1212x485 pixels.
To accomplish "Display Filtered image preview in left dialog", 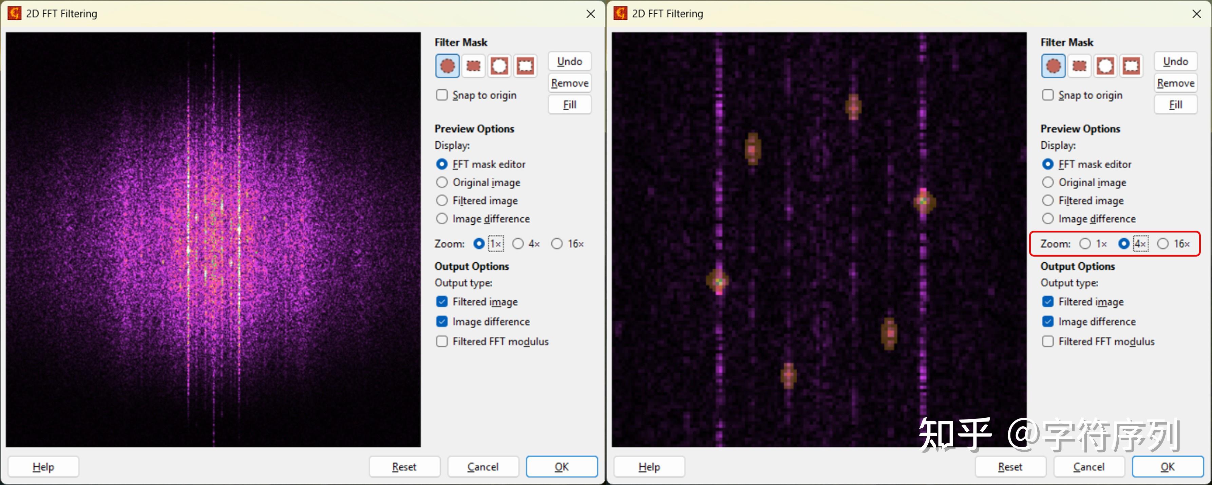I will tap(442, 201).
